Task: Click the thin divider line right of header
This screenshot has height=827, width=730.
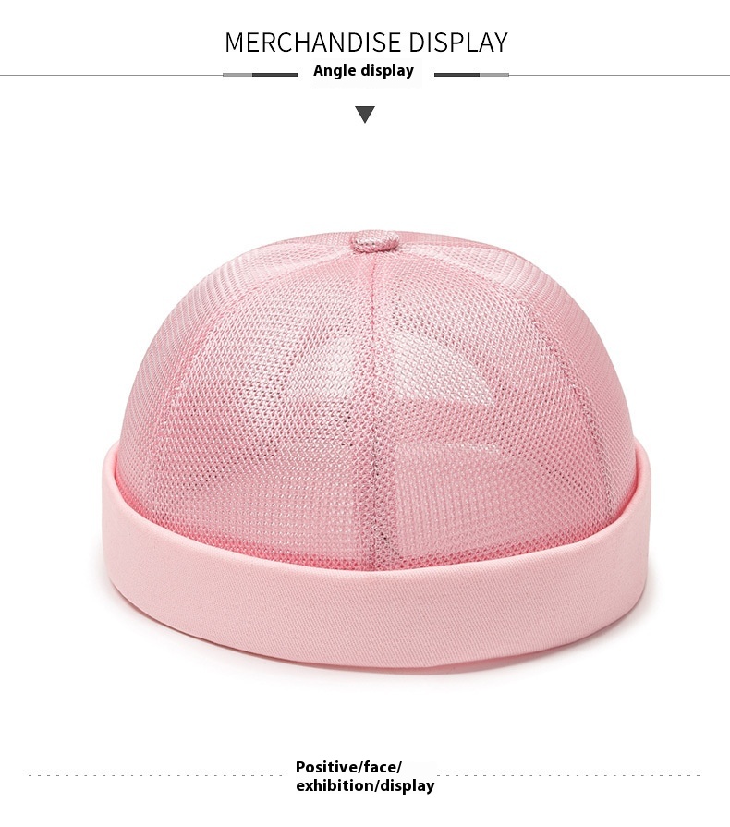Action: (x=619, y=76)
